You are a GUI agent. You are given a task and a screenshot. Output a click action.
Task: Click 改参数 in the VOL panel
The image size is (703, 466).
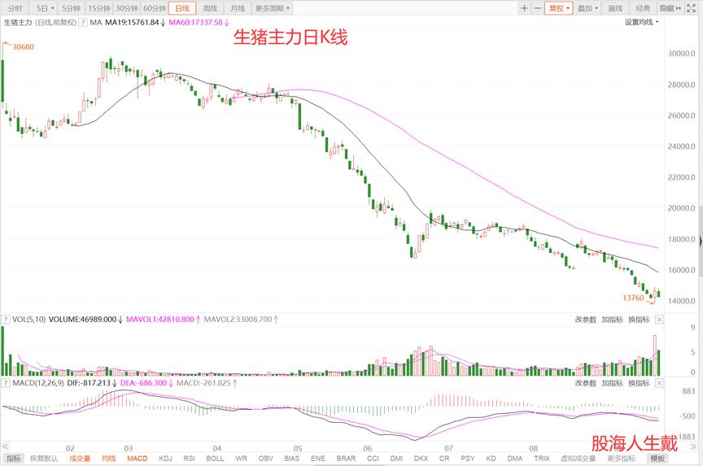tap(586, 320)
